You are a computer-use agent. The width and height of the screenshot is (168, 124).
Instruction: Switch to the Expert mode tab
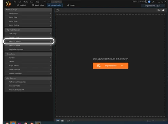(71, 5)
